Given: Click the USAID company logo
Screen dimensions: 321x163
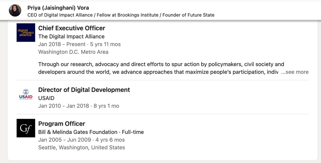Looking at the screenshot, I should (26, 94).
